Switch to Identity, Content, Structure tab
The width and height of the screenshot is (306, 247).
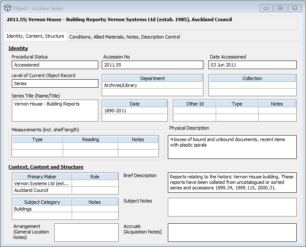[x=35, y=36]
